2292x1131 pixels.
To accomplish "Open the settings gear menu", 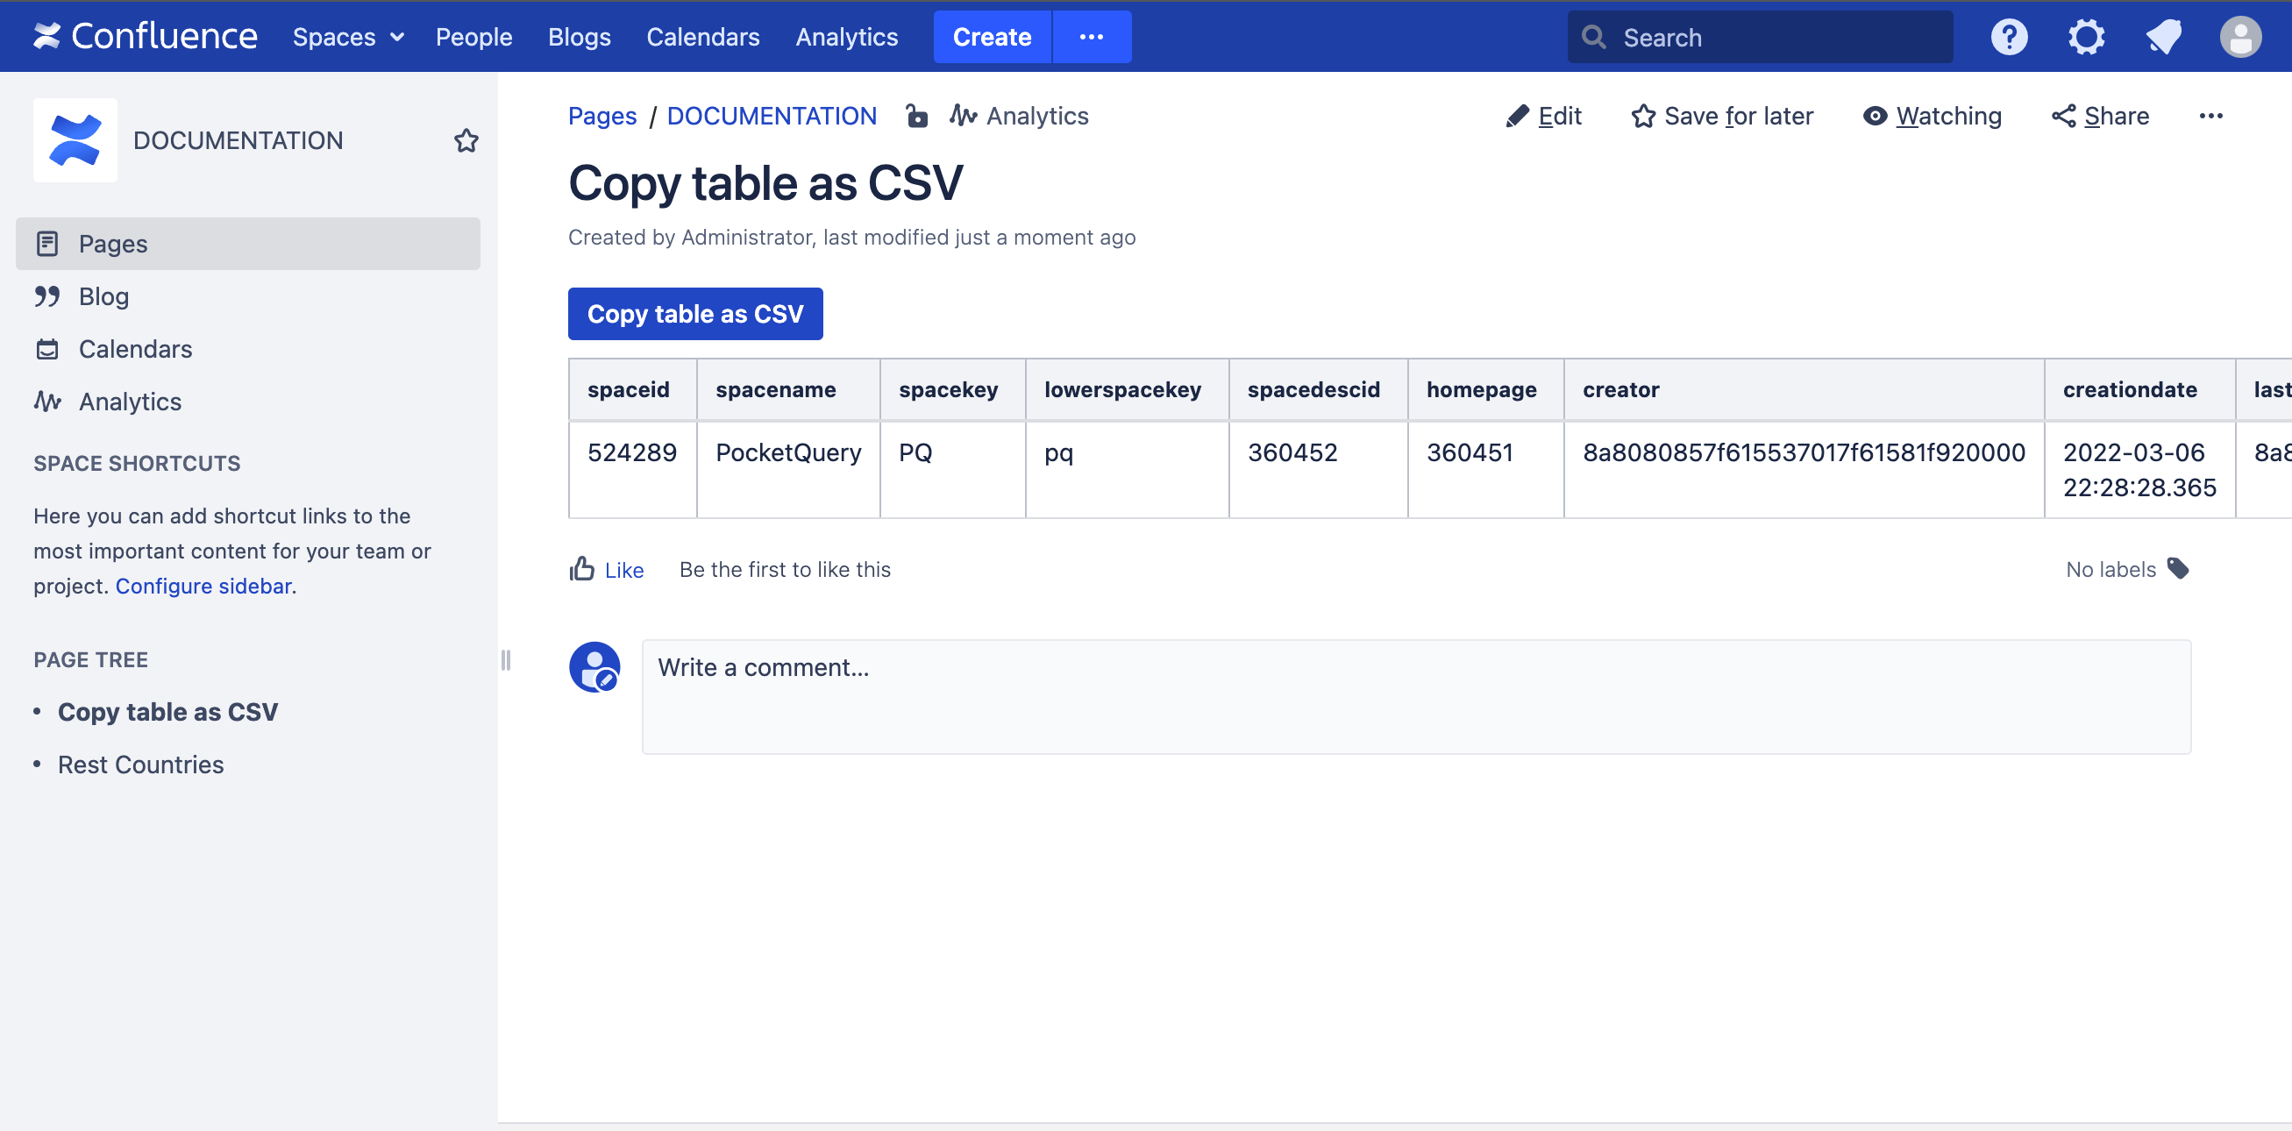I will pyautogui.click(x=2086, y=38).
